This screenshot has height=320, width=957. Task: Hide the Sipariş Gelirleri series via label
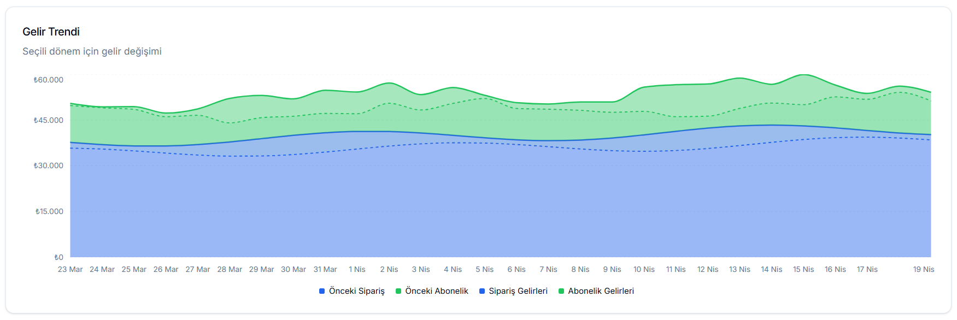tap(518, 291)
